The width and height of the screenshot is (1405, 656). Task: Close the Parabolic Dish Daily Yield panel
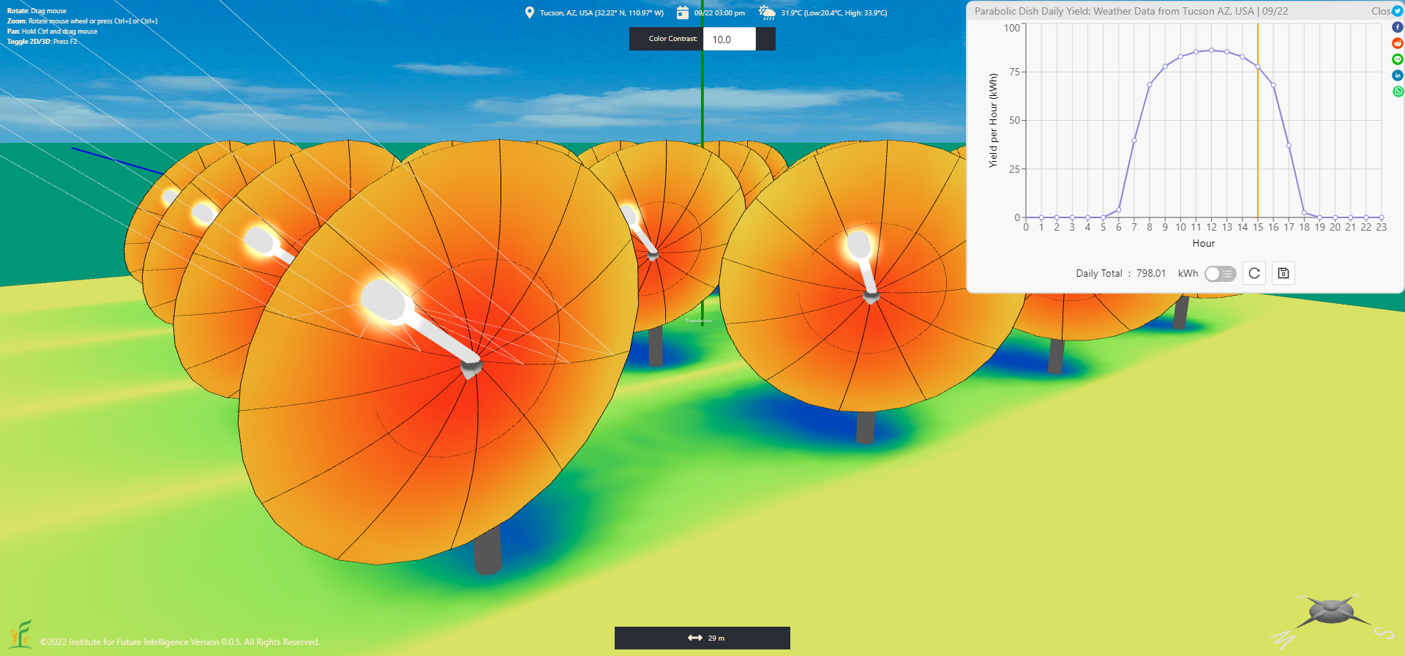[1380, 11]
